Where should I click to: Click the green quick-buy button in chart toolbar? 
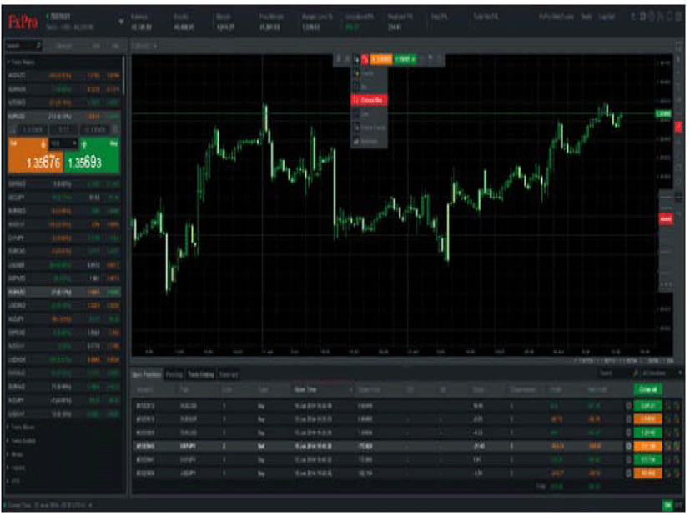405,59
